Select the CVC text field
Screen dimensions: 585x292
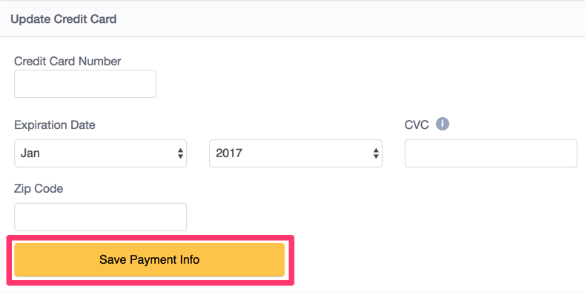(x=491, y=153)
